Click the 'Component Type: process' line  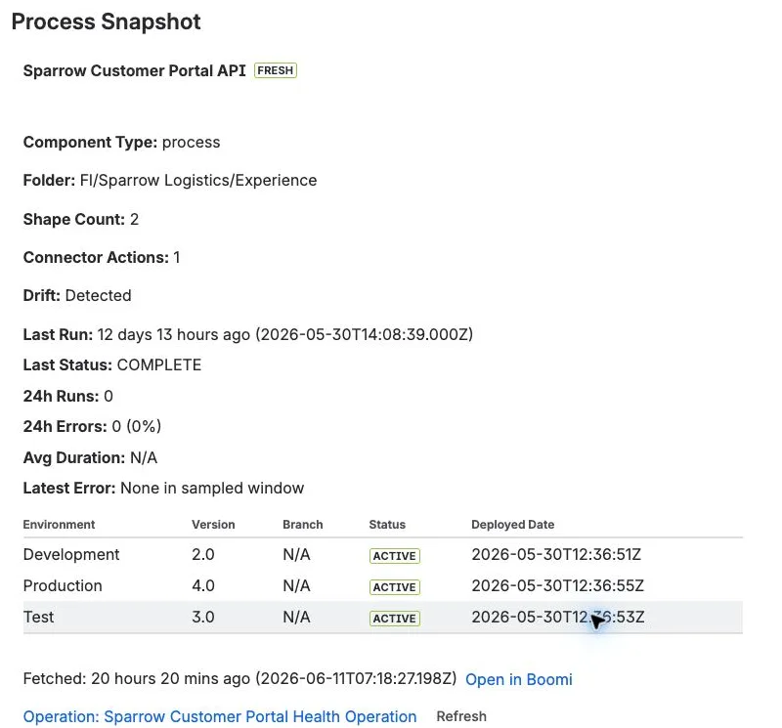[121, 142]
